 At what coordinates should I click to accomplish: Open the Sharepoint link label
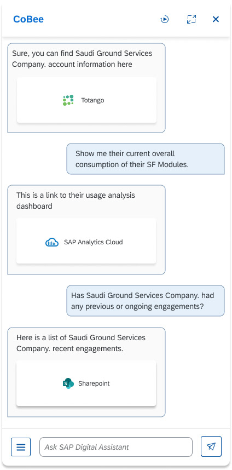click(x=94, y=383)
